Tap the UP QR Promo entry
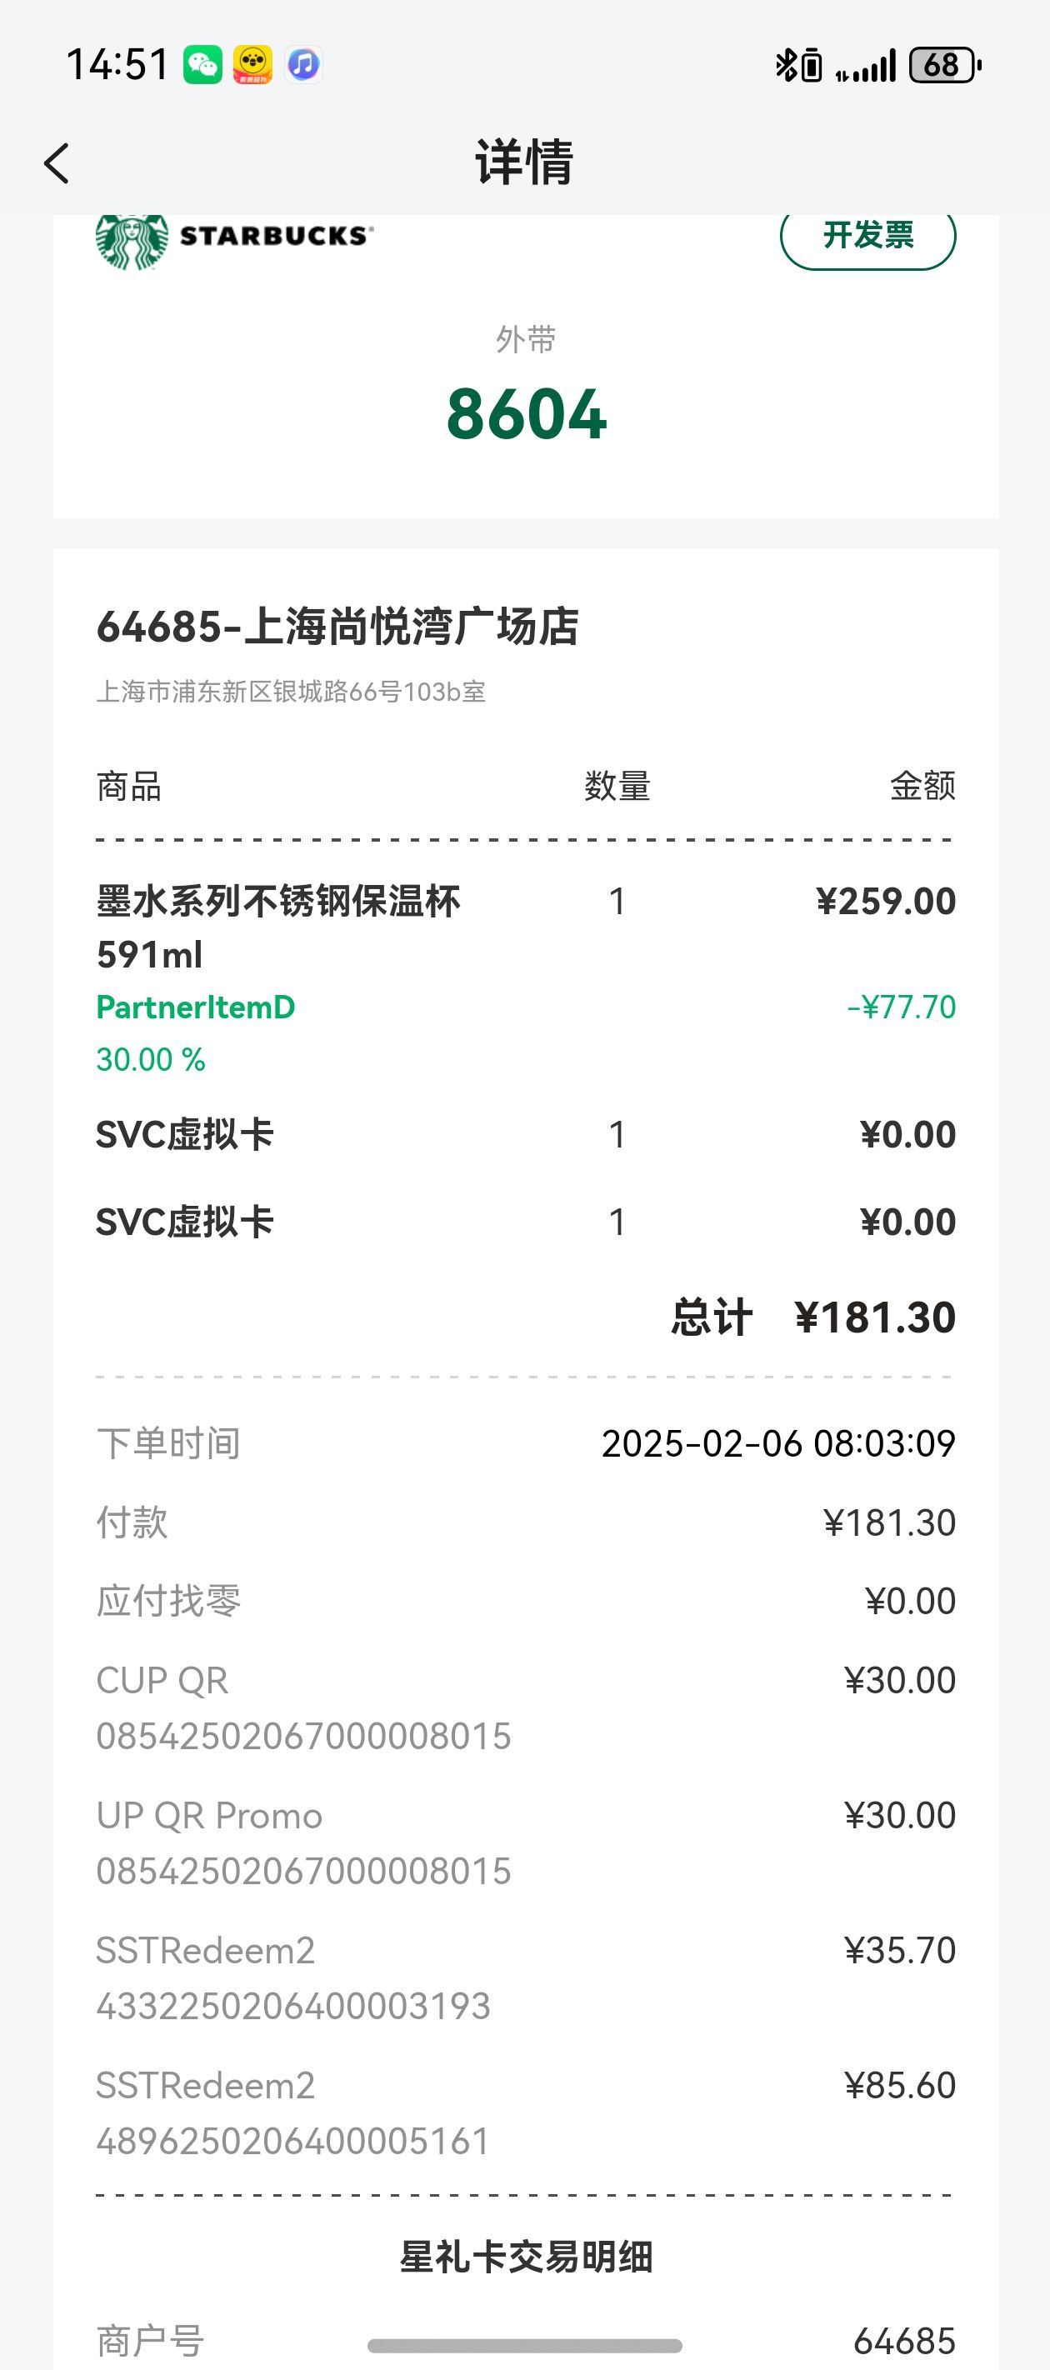The width and height of the screenshot is (1050, 2370). tap(527, 1842)
